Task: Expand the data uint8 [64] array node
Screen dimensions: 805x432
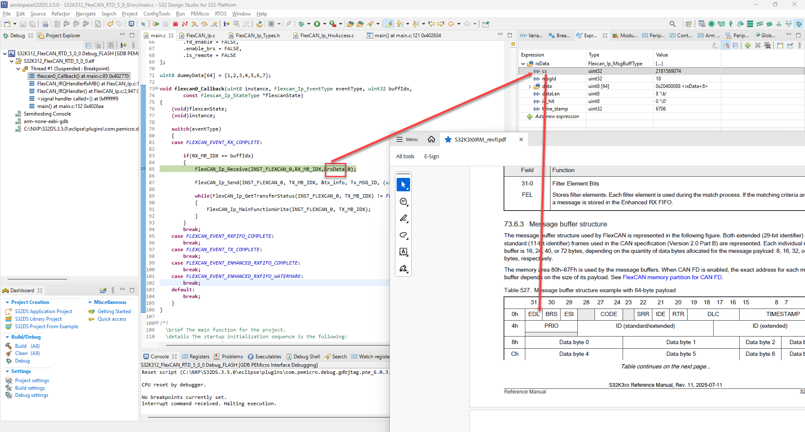Action: click(530, 86)
